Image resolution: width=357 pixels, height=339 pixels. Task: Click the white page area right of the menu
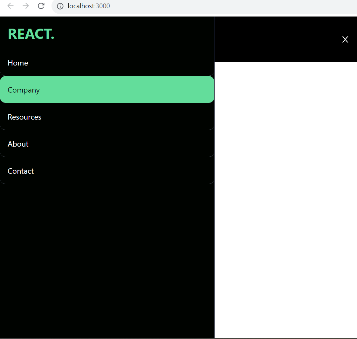[x=286, y=191]
